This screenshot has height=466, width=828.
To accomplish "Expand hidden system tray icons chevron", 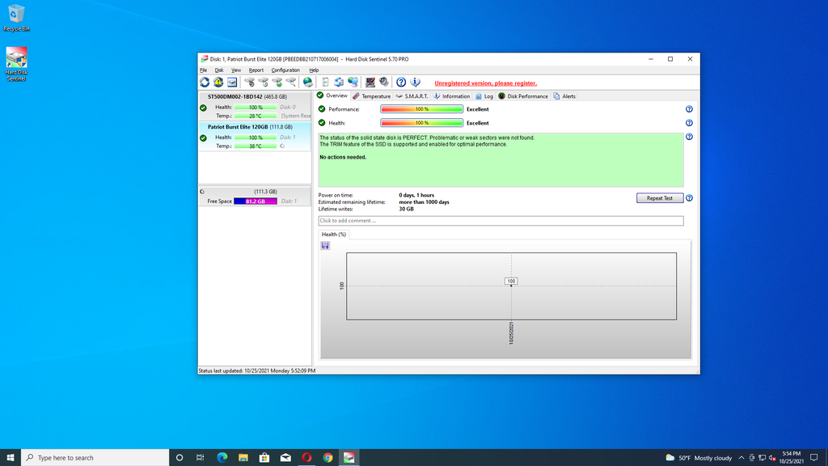I will (741, 458).
